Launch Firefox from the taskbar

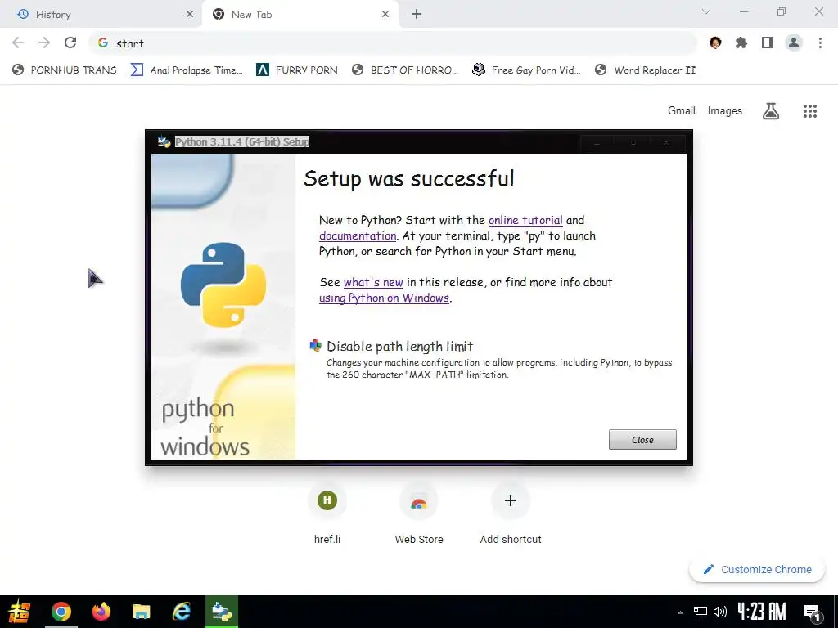101,612
